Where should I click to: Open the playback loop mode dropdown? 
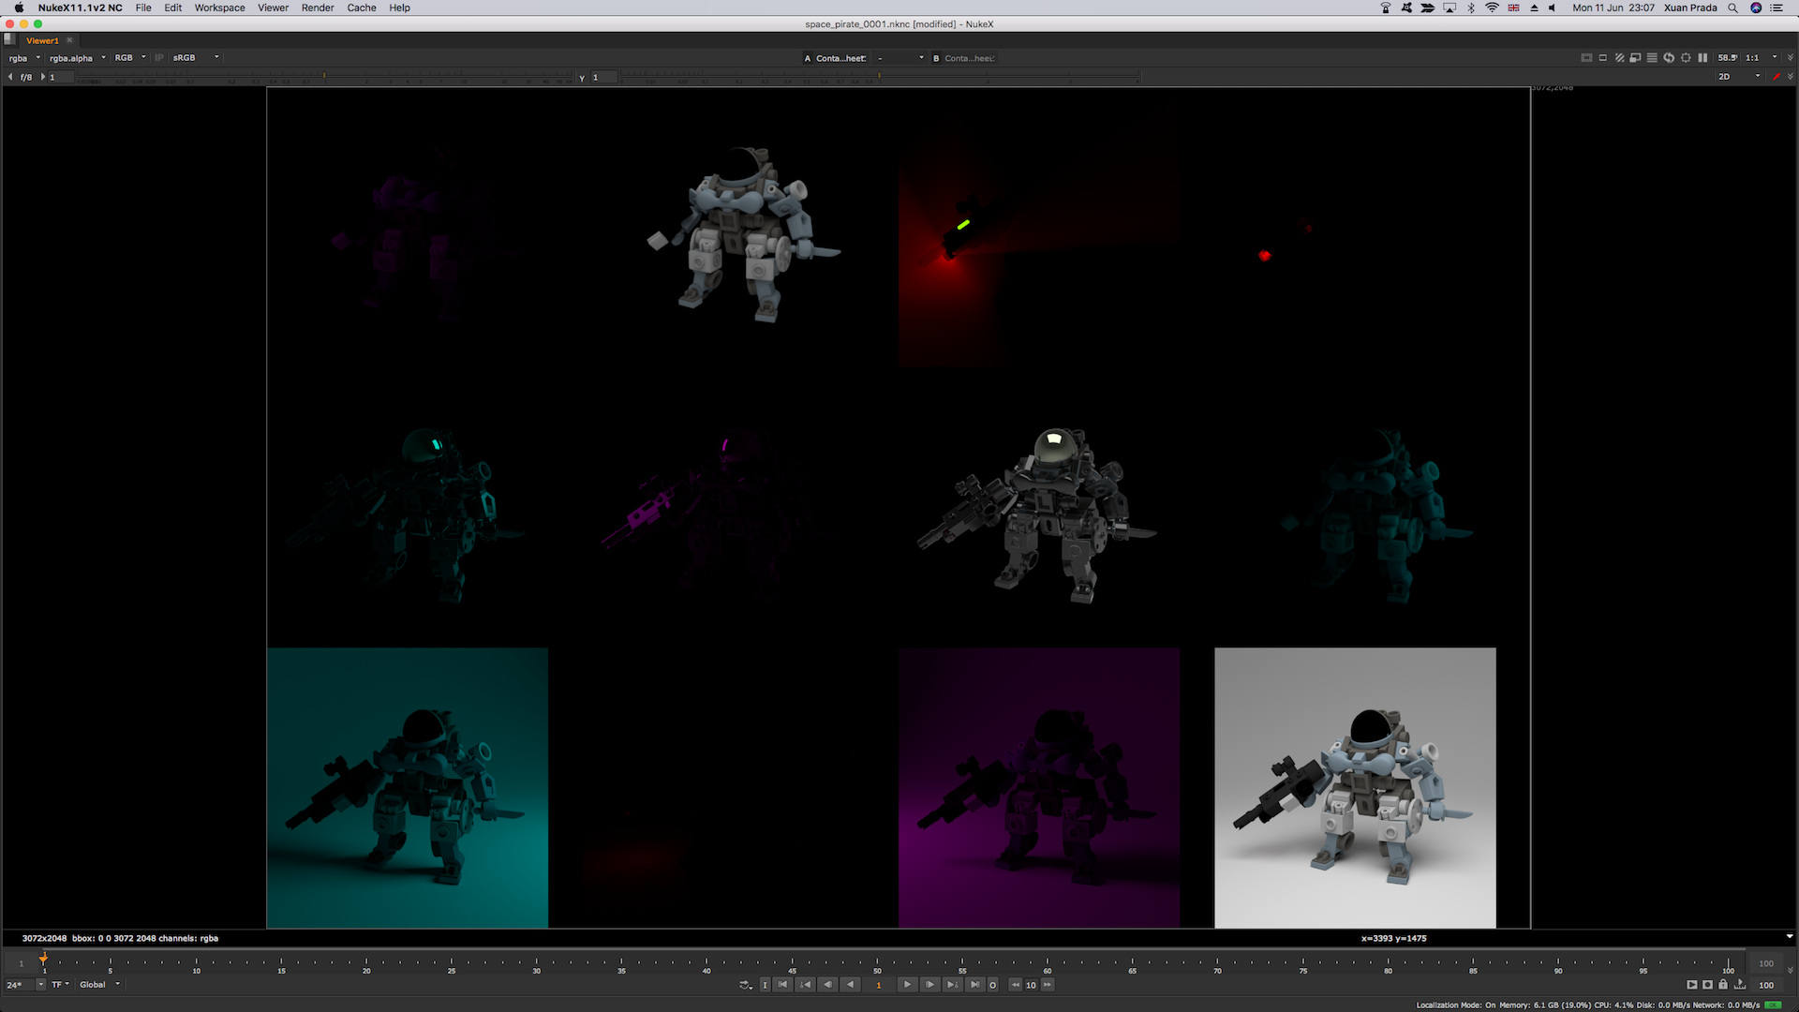(x=746, y=985)
